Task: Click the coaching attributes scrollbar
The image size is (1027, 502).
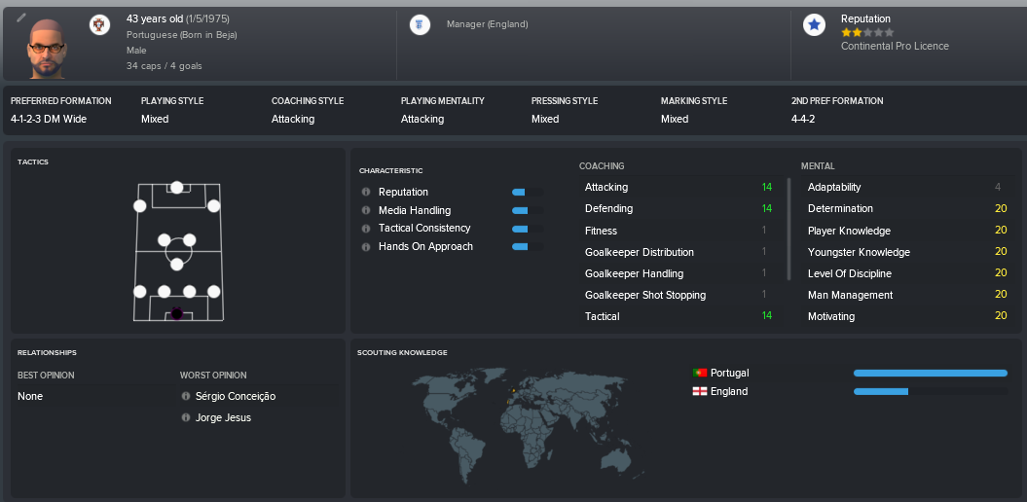Action: 789,229
